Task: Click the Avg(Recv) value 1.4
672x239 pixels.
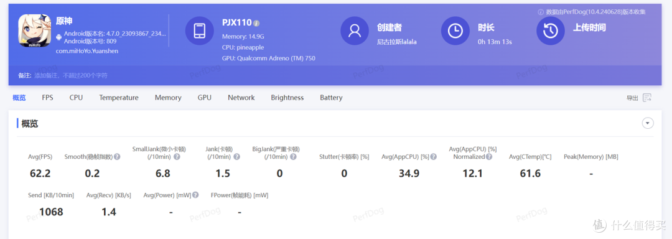Action: [x=108, y=212]
